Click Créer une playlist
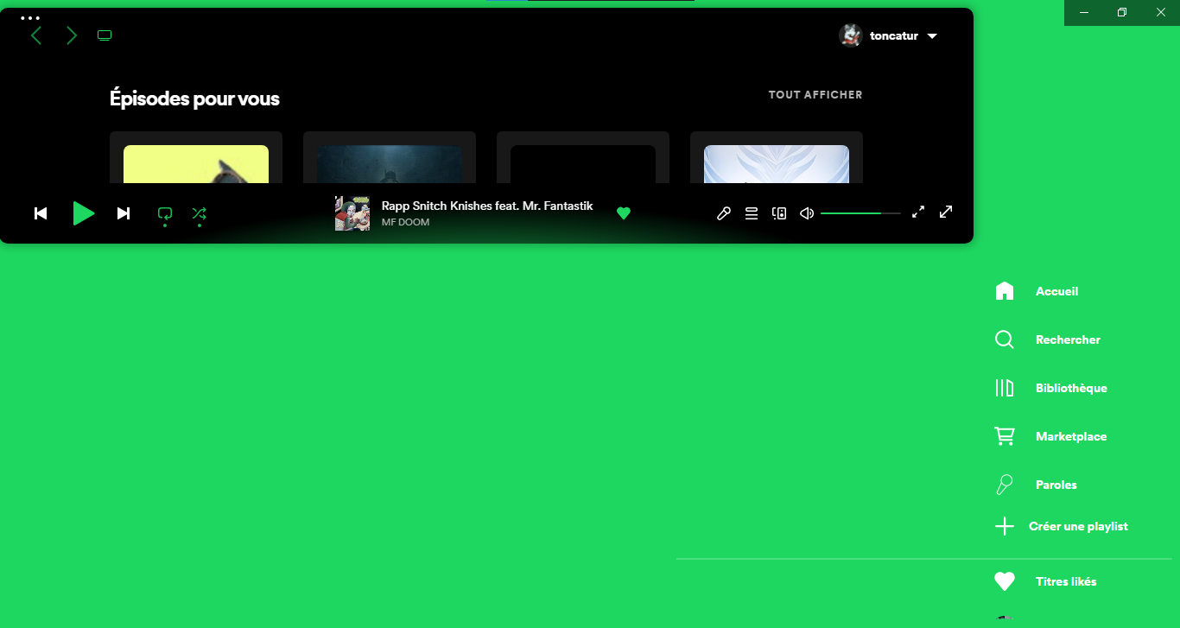This screenshot has height=628, width=1180. 1077,525
